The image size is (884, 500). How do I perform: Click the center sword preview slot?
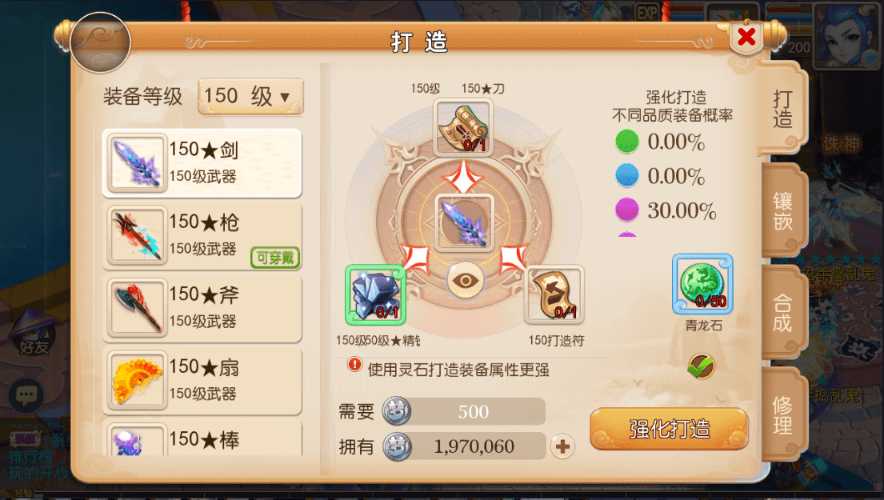coord(464,222)
